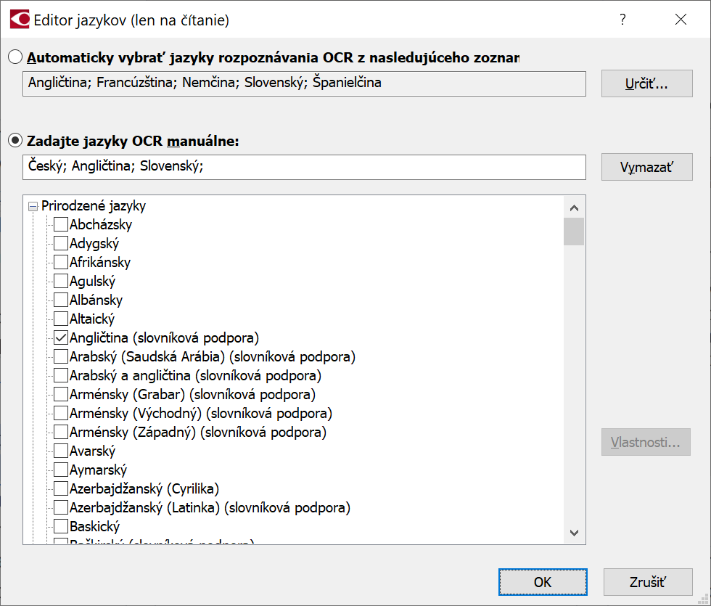Select automatic OCR language selection radio button
711x606 pixels.
click(x=15, y=57)
